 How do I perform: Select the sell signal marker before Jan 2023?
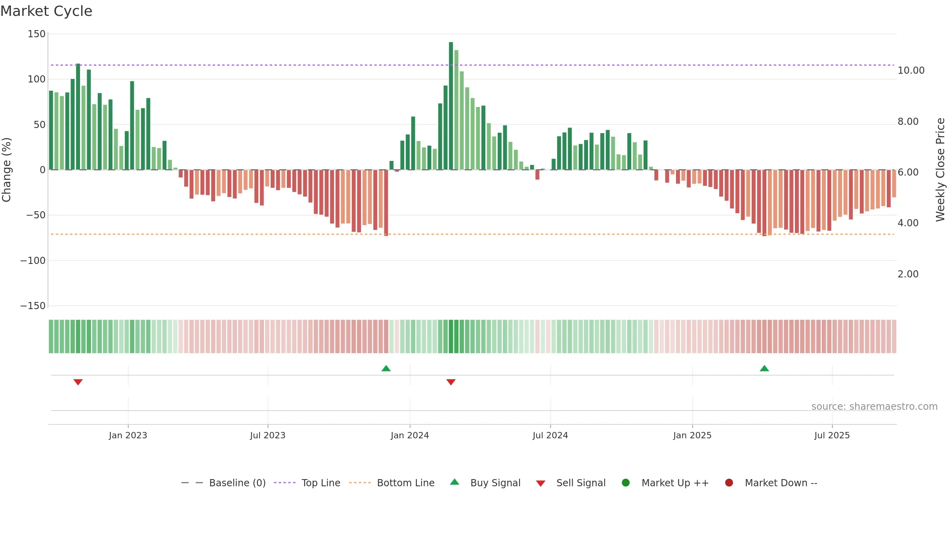78,382
